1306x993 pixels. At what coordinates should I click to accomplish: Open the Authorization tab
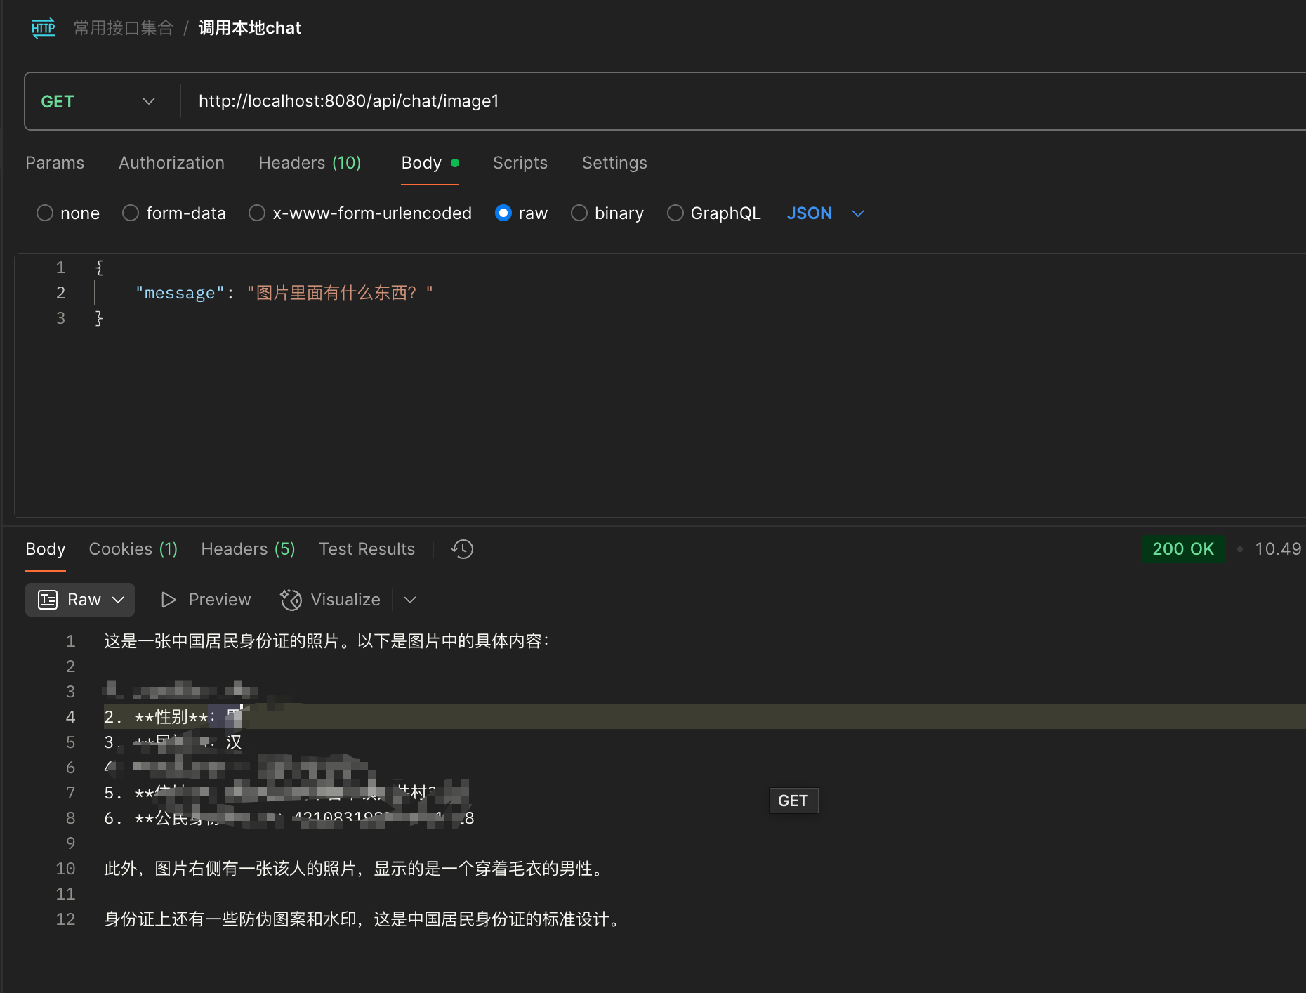point(171,163)
